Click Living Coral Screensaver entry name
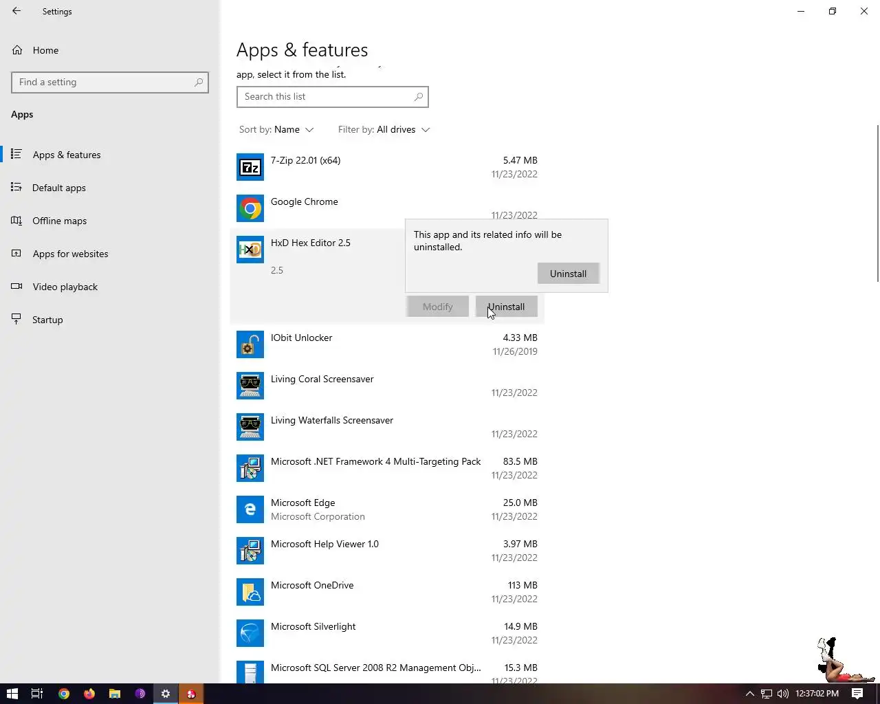Image resolution: width=880 pixels, height=704 pixels. coord(322,379)
